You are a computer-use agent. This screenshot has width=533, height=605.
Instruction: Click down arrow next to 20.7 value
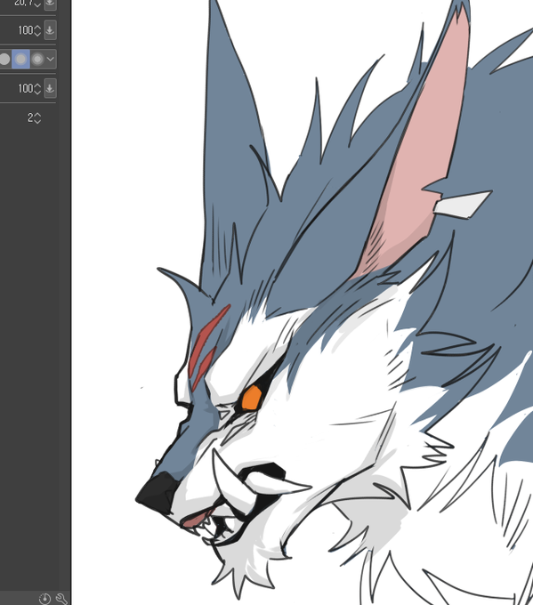37,5
